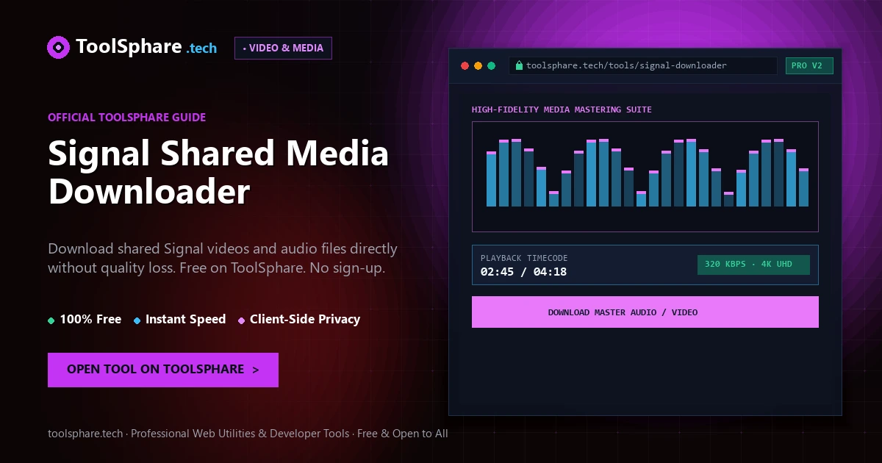
Task: Click the ToolSphare .tech brand name
Action: pyautogui.click(x=147, y=47)
